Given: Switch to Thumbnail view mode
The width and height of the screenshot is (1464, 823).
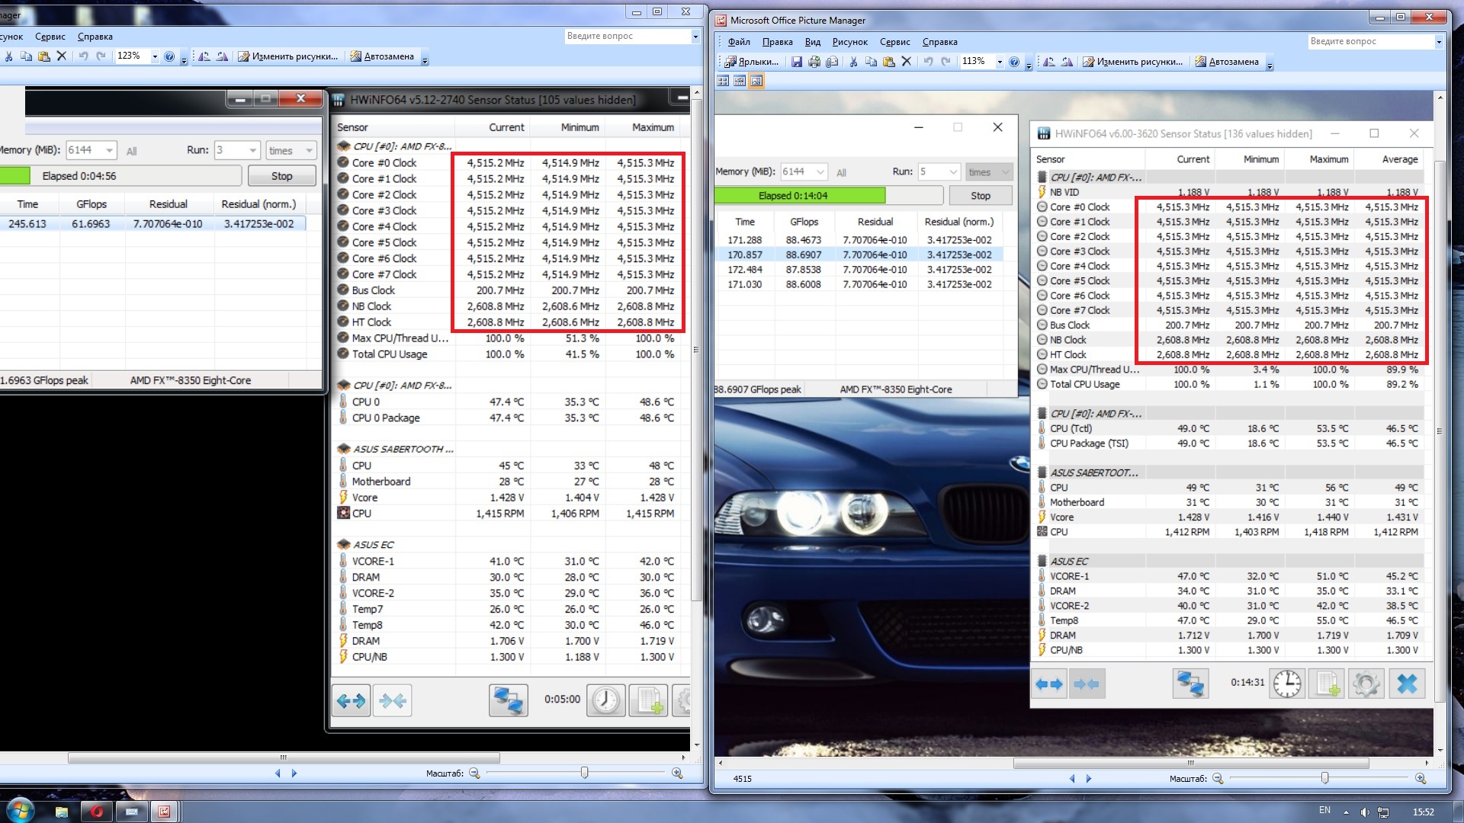Looking at the screenshot, I should (723, 81).
